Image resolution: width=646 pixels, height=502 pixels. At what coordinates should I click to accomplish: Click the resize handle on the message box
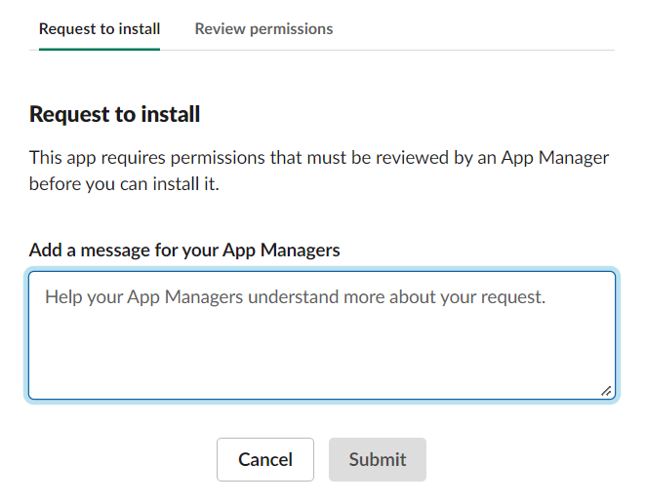pyautogui.click(x=606, y=390)
